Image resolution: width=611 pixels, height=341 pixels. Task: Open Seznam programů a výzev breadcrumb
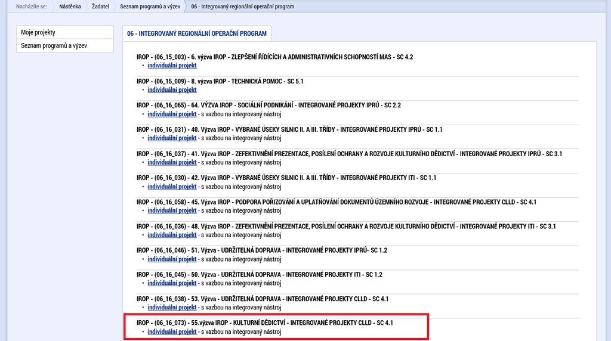point(150,6)
